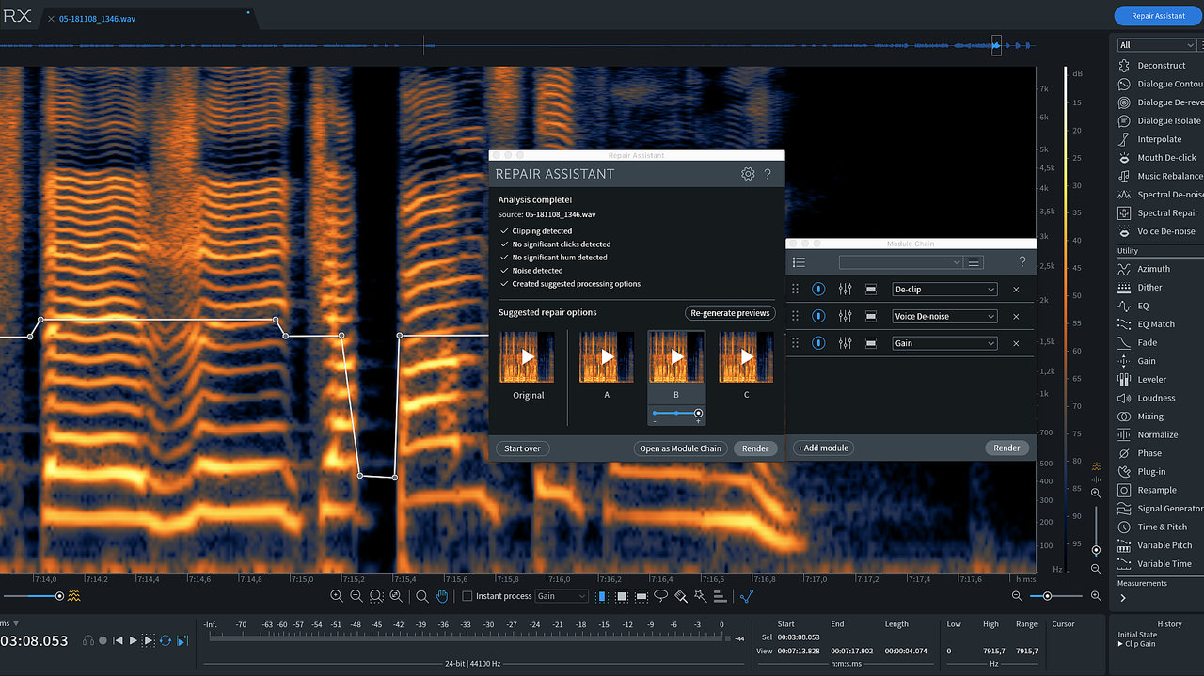Select the lasso selection tool

click(x=660, y=596)
